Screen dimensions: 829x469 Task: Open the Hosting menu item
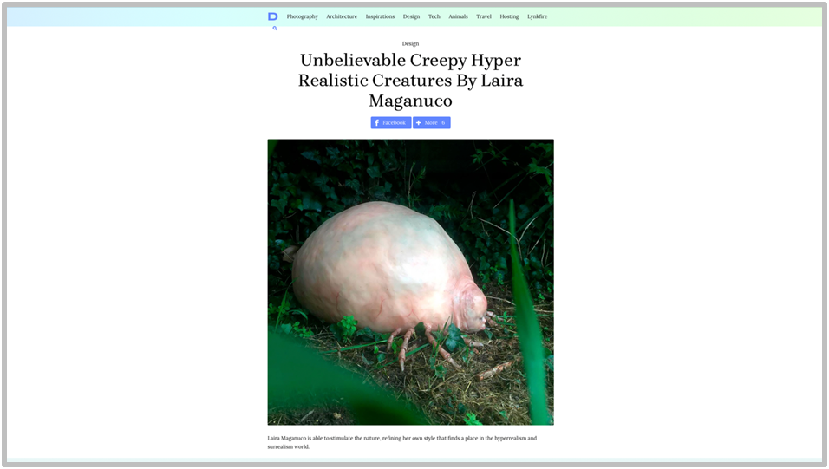(x=509, y=16)
